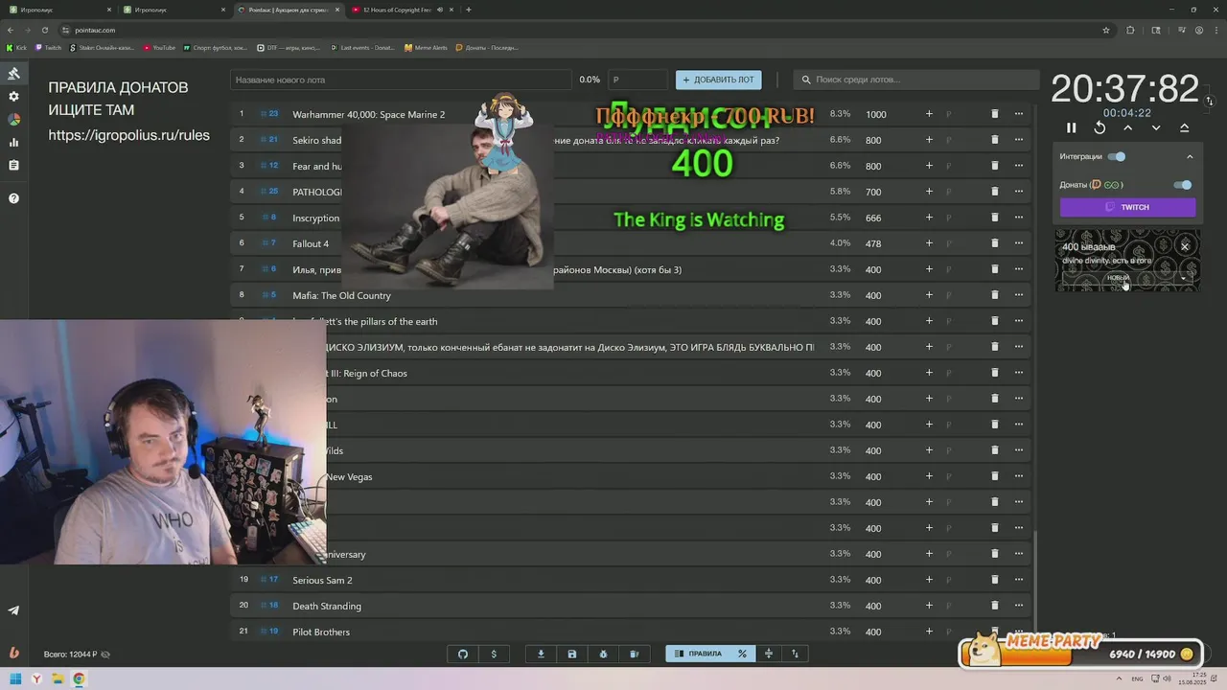Delete the Fallout 4 lot
Viewport: 1227px width, 690px height.
[994, 243]
